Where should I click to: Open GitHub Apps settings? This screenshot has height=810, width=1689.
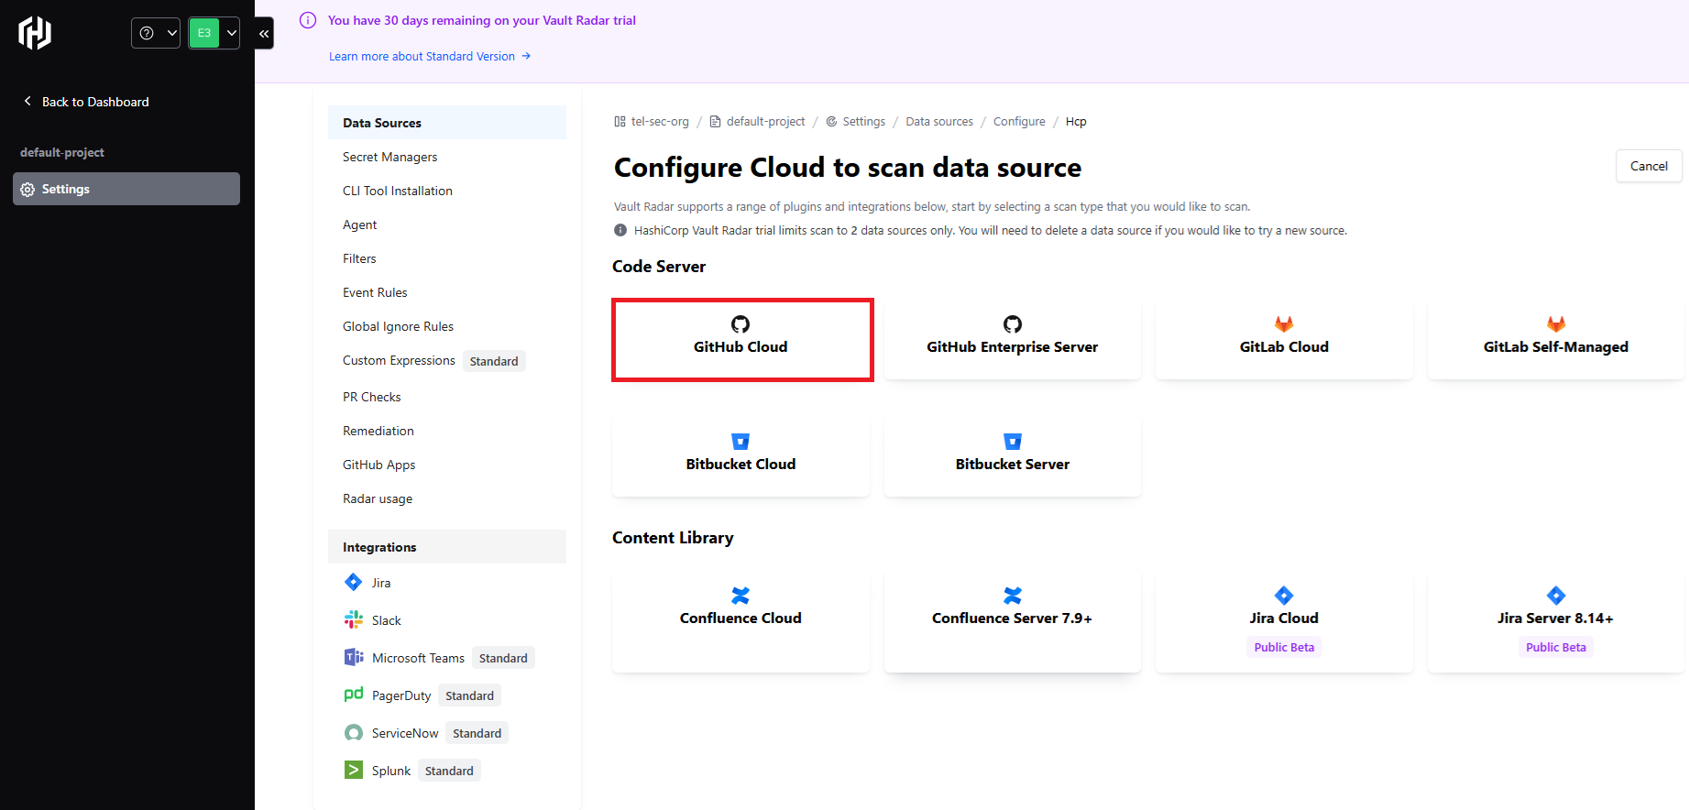coord(379,465)
